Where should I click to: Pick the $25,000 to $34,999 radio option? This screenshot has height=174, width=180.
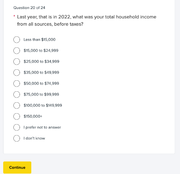click(x=16, y=62)
